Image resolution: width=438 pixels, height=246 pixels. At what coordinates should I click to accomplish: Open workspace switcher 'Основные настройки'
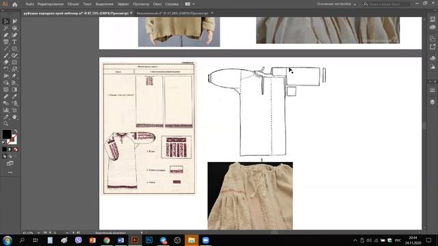(x=336, y=4)
